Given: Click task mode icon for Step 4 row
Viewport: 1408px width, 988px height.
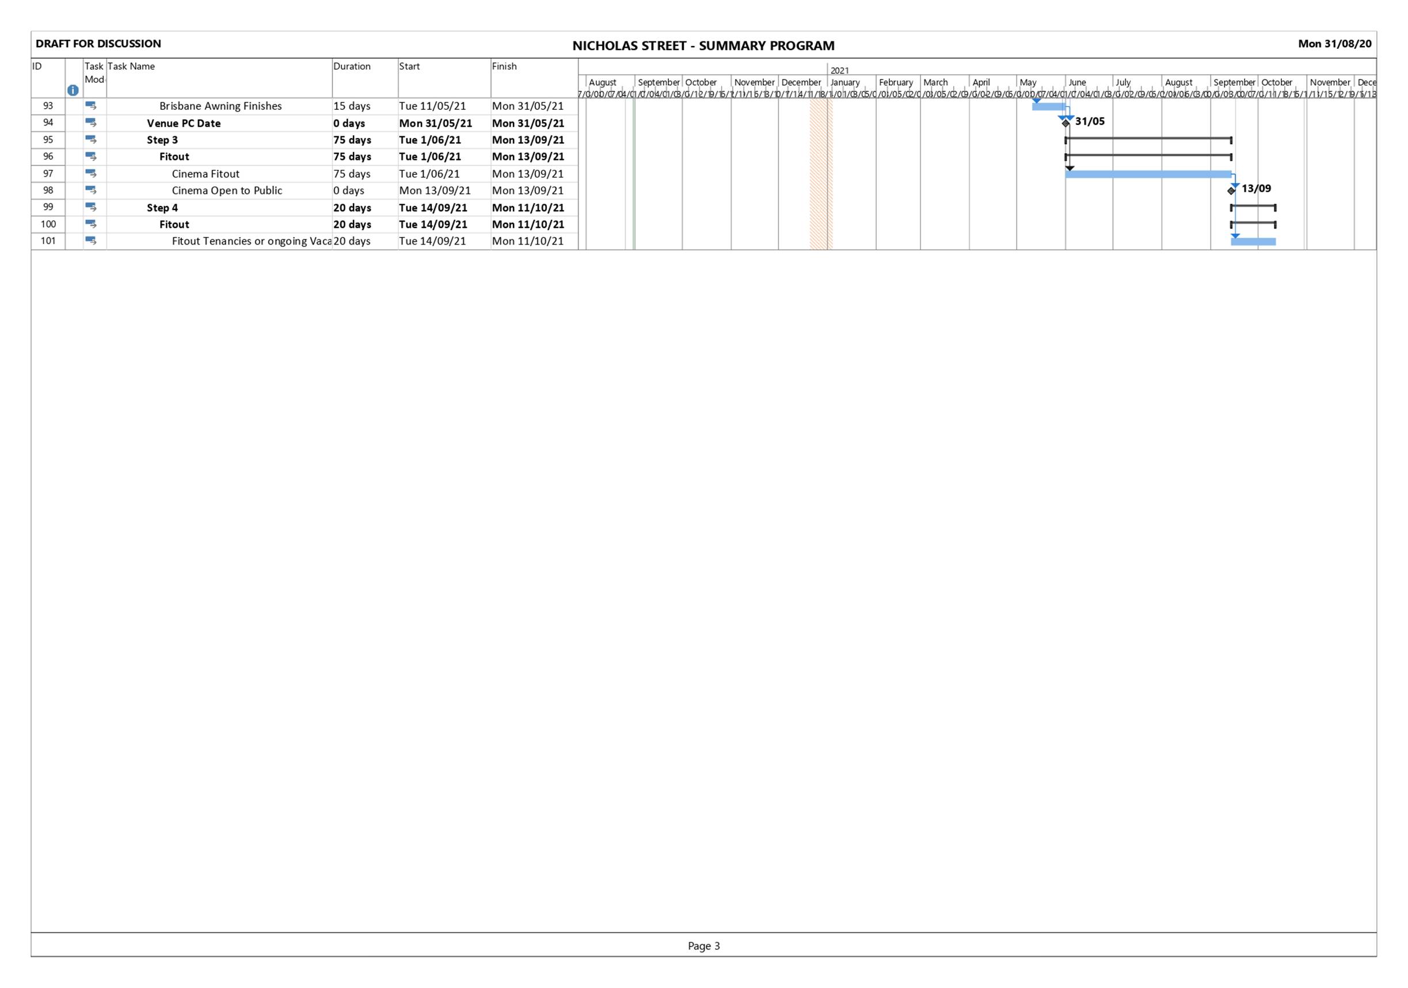Looking at the screenshot, I should point(91,207).
